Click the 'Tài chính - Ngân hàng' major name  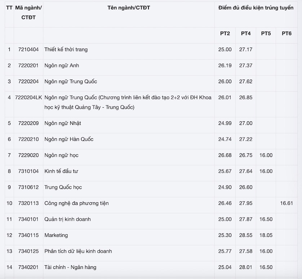tap(70, 267)
